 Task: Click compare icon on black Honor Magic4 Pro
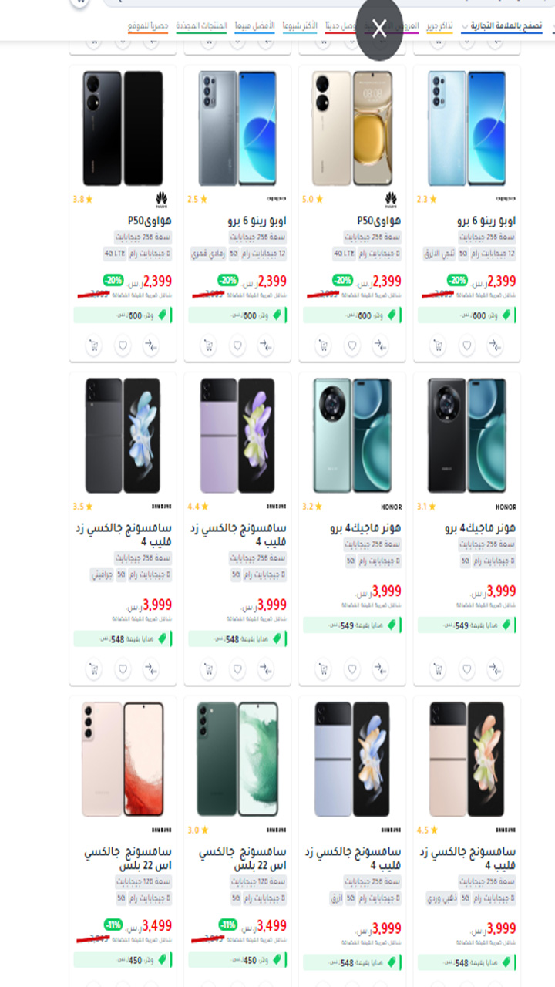(x=495, y=669)
